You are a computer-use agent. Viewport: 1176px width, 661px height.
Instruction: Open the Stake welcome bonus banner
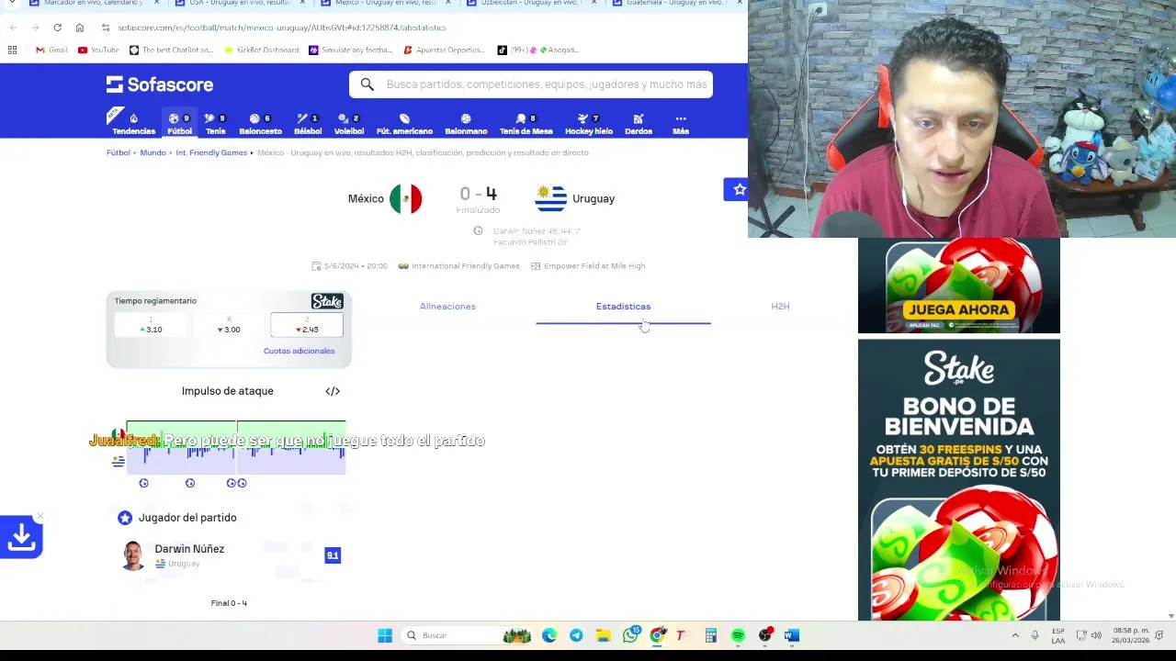(x=958, y=480)
